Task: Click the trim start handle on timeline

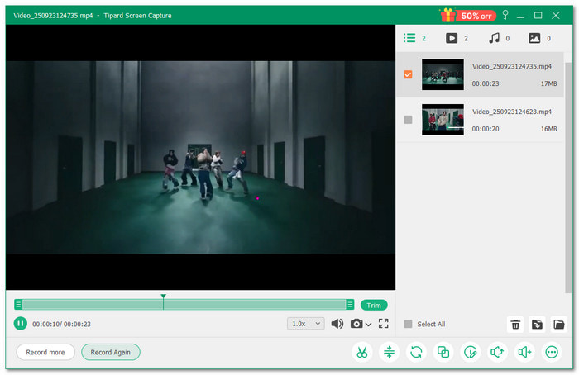Action: pyautogui.click(x=18, y=305)
